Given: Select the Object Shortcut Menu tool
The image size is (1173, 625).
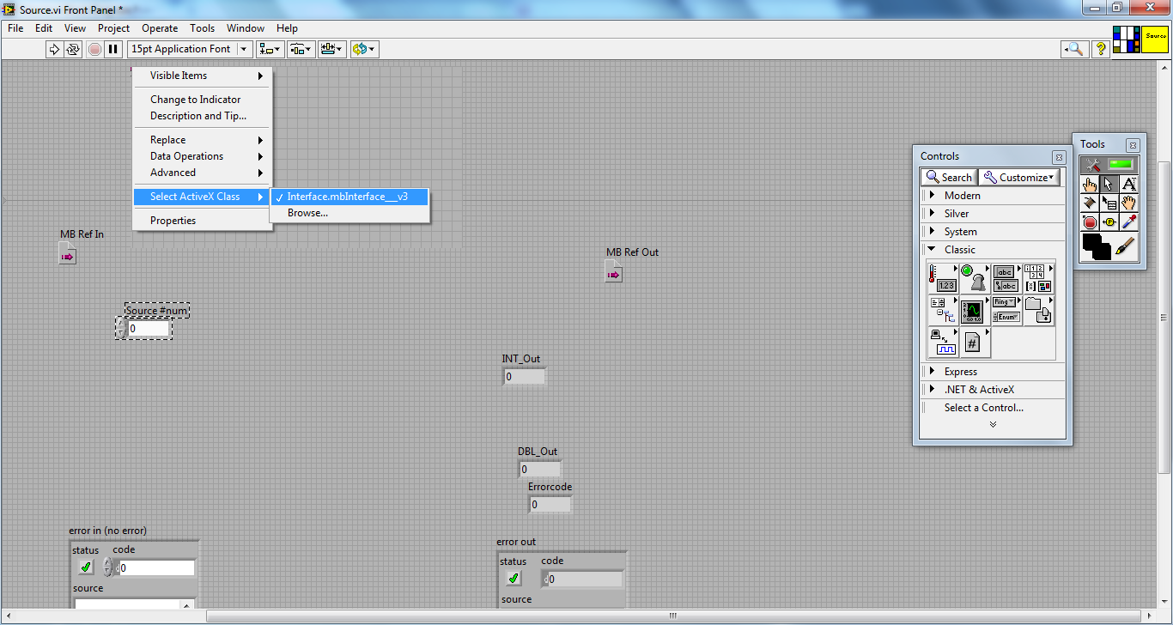Looking at the screenshot, I should pyautogui.click(x=1109, y=203).
